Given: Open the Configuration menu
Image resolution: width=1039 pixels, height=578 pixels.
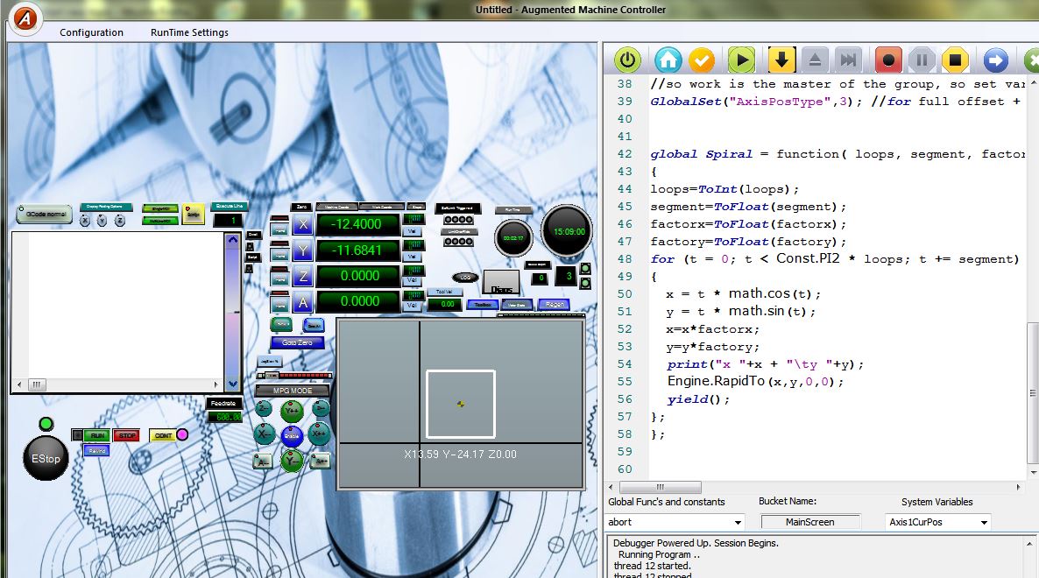Looking at the screenshot, I should [x=91, y=32].
